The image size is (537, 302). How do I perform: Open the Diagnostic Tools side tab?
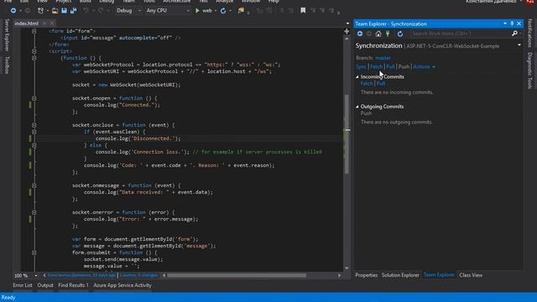tap(529, 70)
